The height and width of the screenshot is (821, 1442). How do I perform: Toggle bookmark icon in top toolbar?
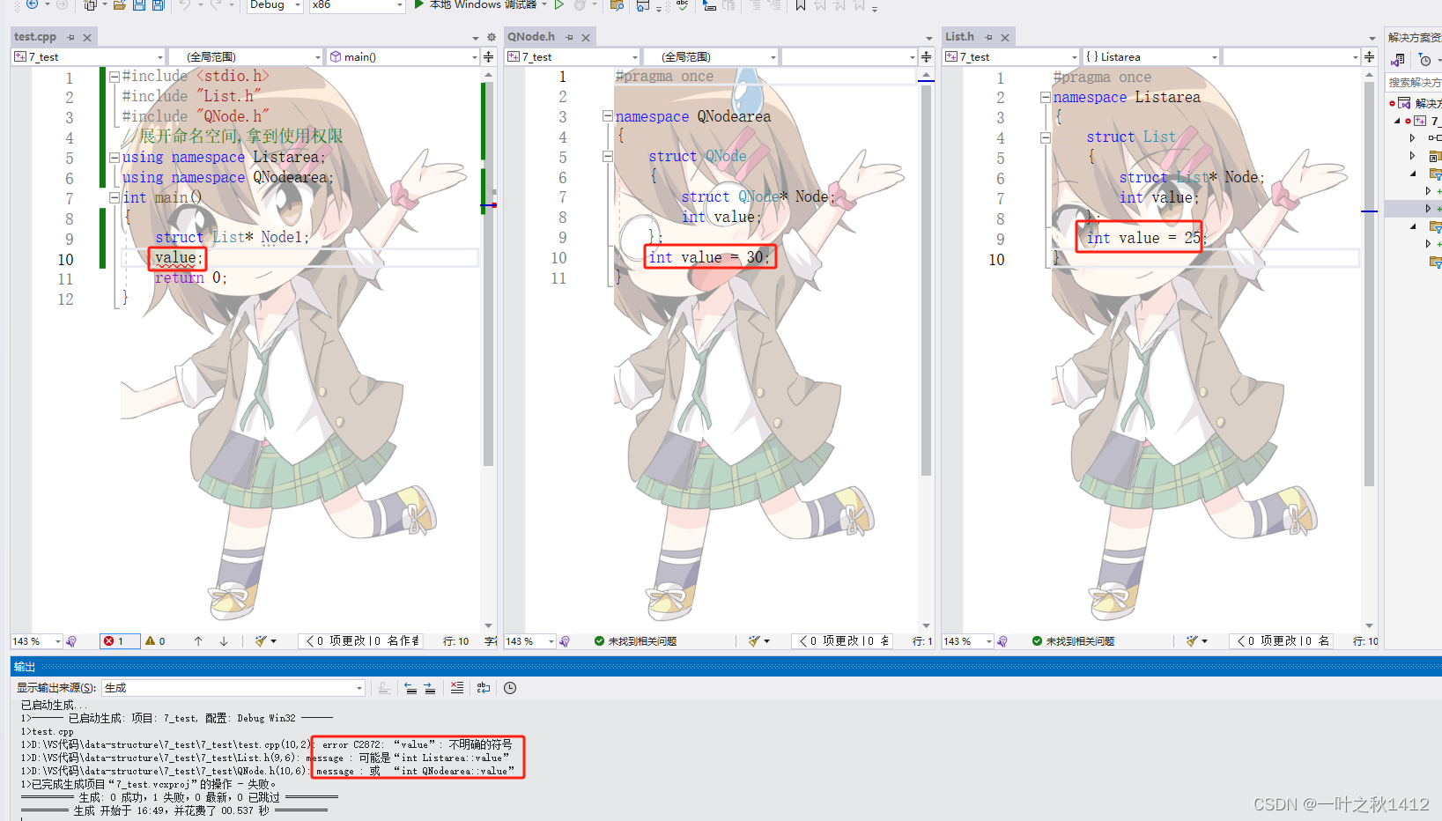[x=801, y=5]
